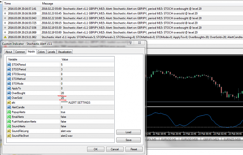
Task: Click the SoundFileLong string icon
Action: [9, 131]
